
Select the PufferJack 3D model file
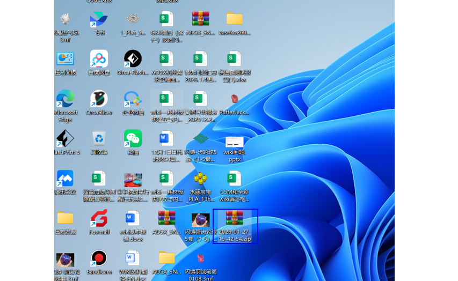pyautogui.click(x=235, y=99)
